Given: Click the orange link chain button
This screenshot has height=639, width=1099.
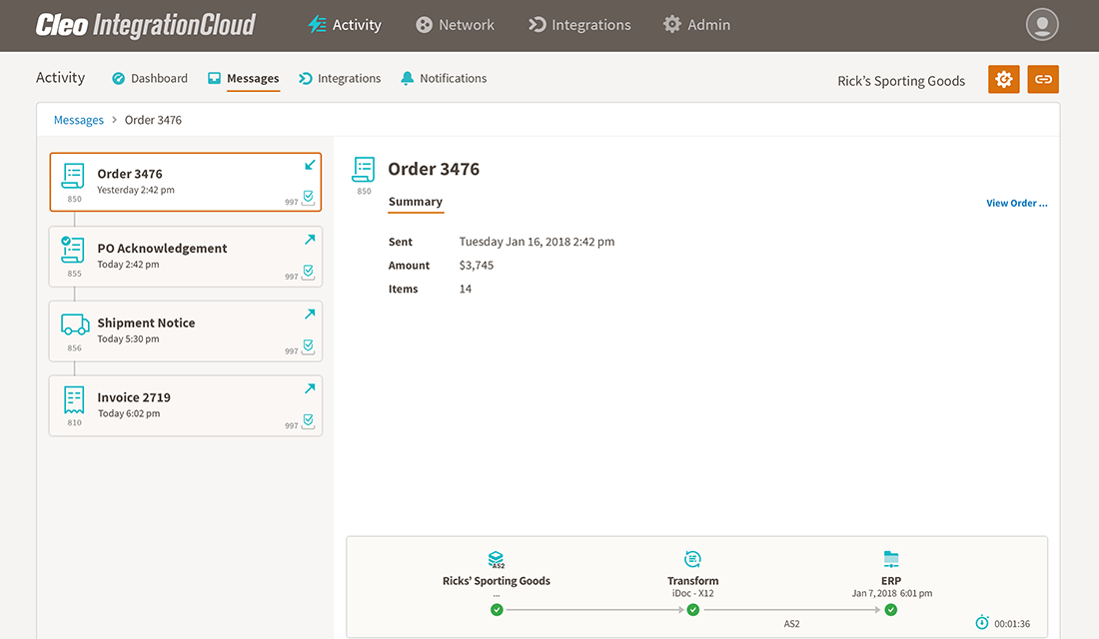Looking at the screenshot, I should (x=1043, y=79).
